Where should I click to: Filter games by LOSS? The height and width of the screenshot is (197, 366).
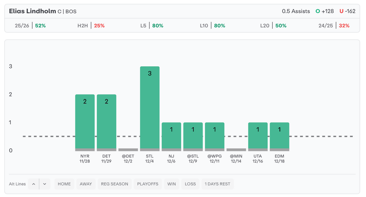tap(190, 184)
